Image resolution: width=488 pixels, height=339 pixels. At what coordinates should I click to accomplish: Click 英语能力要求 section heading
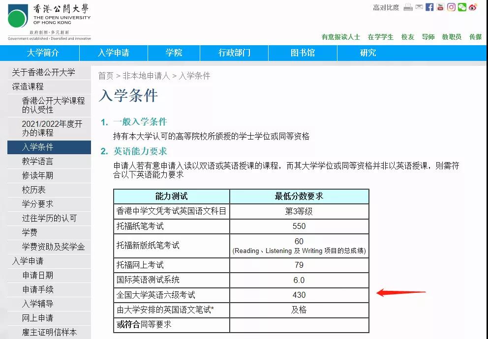tap(140, 151)
